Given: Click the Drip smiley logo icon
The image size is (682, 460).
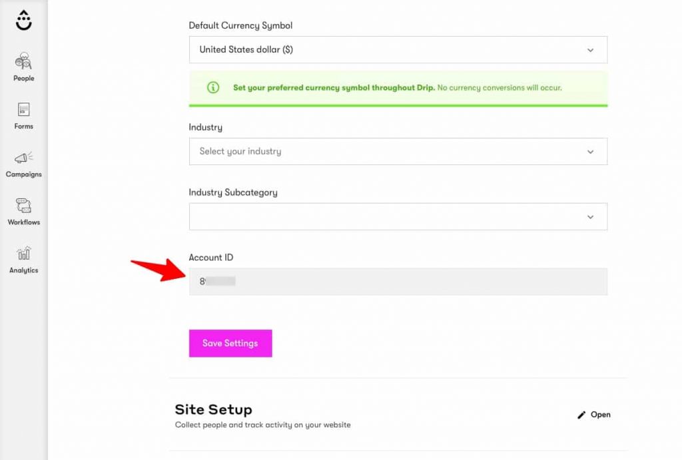Looking at the screenshot, I should point(23,21).
